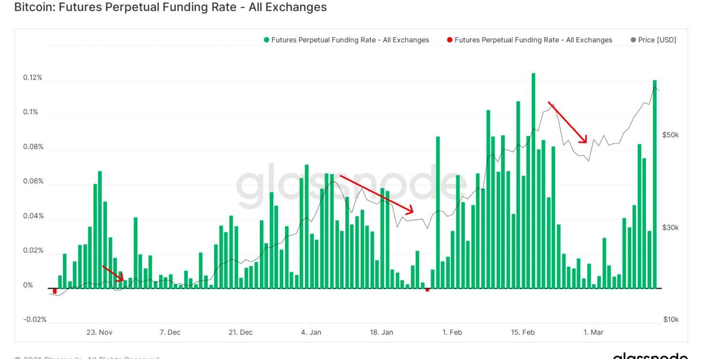
Task: Click the red arrow before 1. Mar
Action: 567,122
